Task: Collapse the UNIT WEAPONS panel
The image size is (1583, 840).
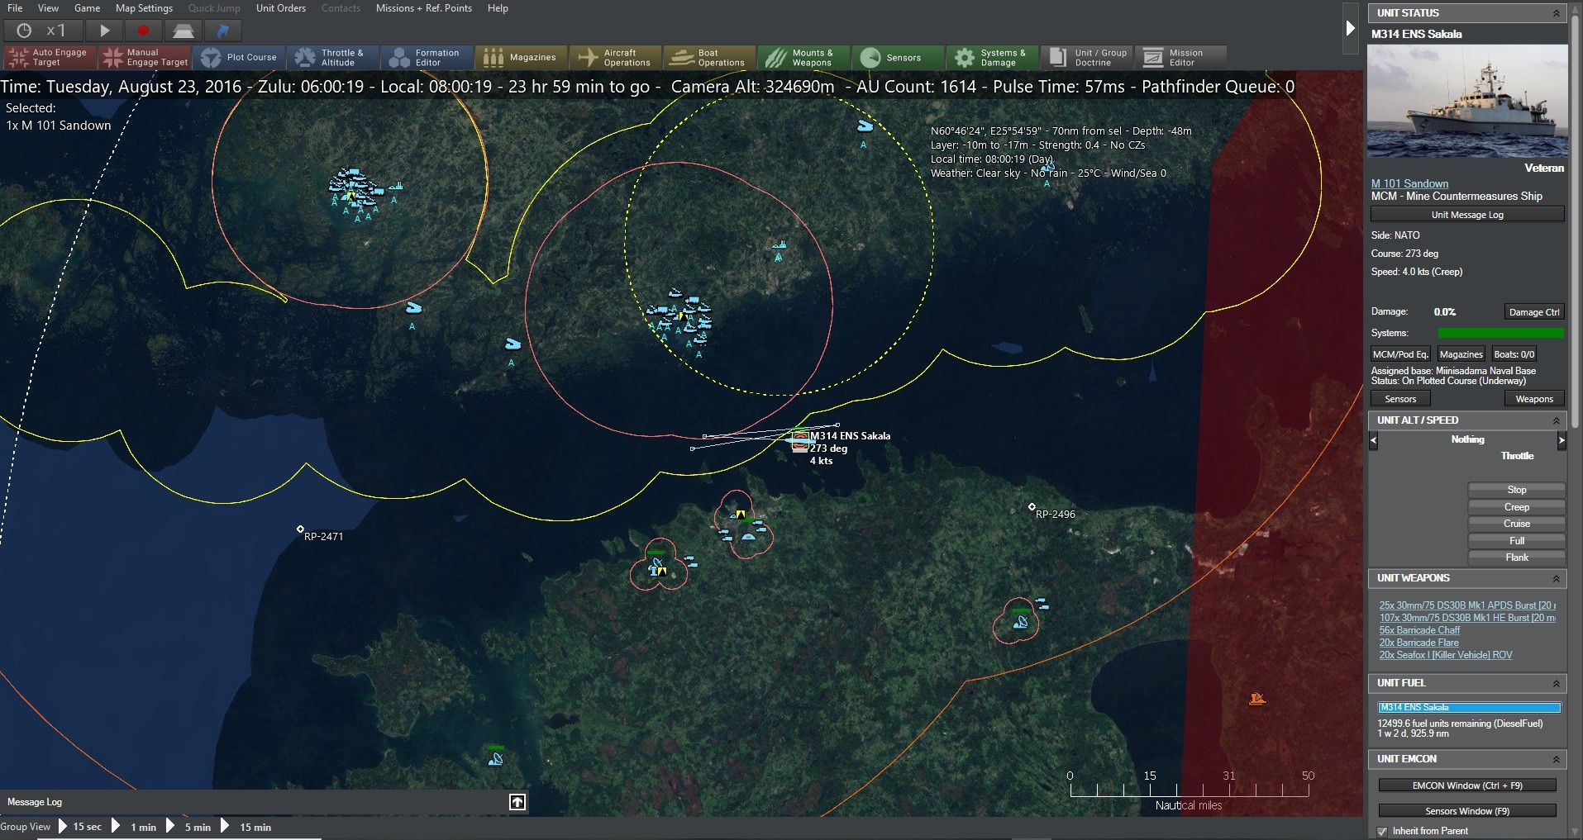Action: pos(1557,579)
